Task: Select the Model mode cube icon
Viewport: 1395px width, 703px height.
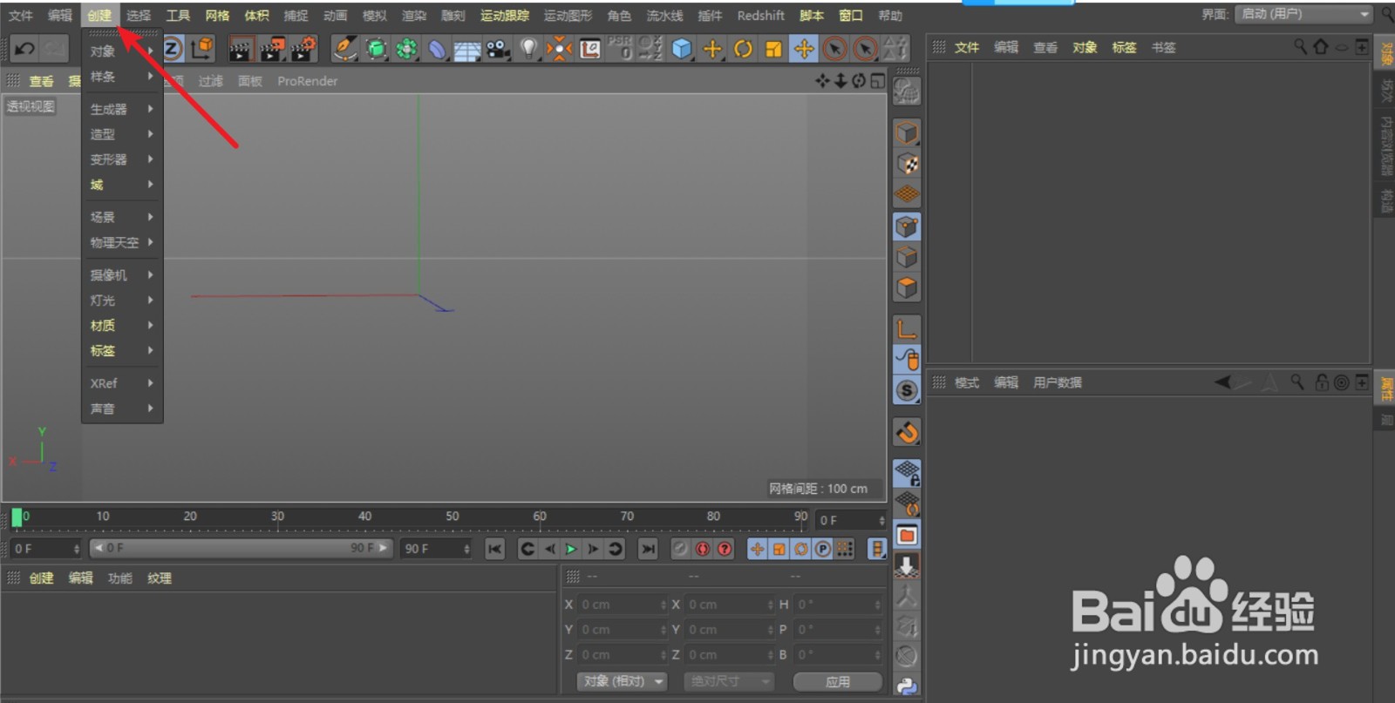Action: click(907, 133)
